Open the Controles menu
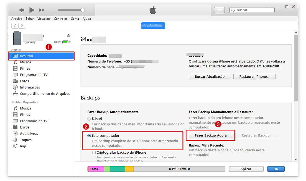Viewport: 306px width, 181px height. (x=60, y=19)
